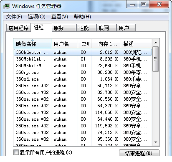Screen dimensions: 172x162
Task: Open the 查看(V) menu
Action: click(x=60, y=17)
